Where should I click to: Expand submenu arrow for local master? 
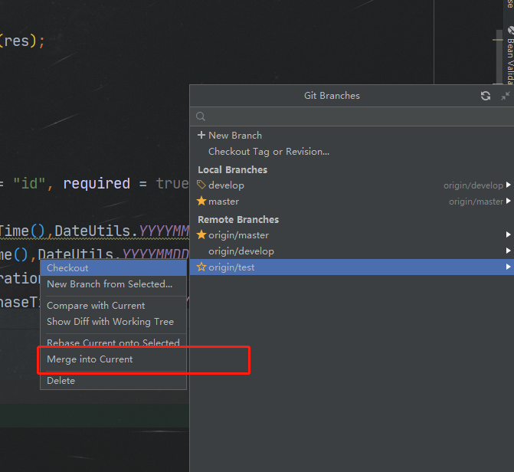(x=508, y=201)
